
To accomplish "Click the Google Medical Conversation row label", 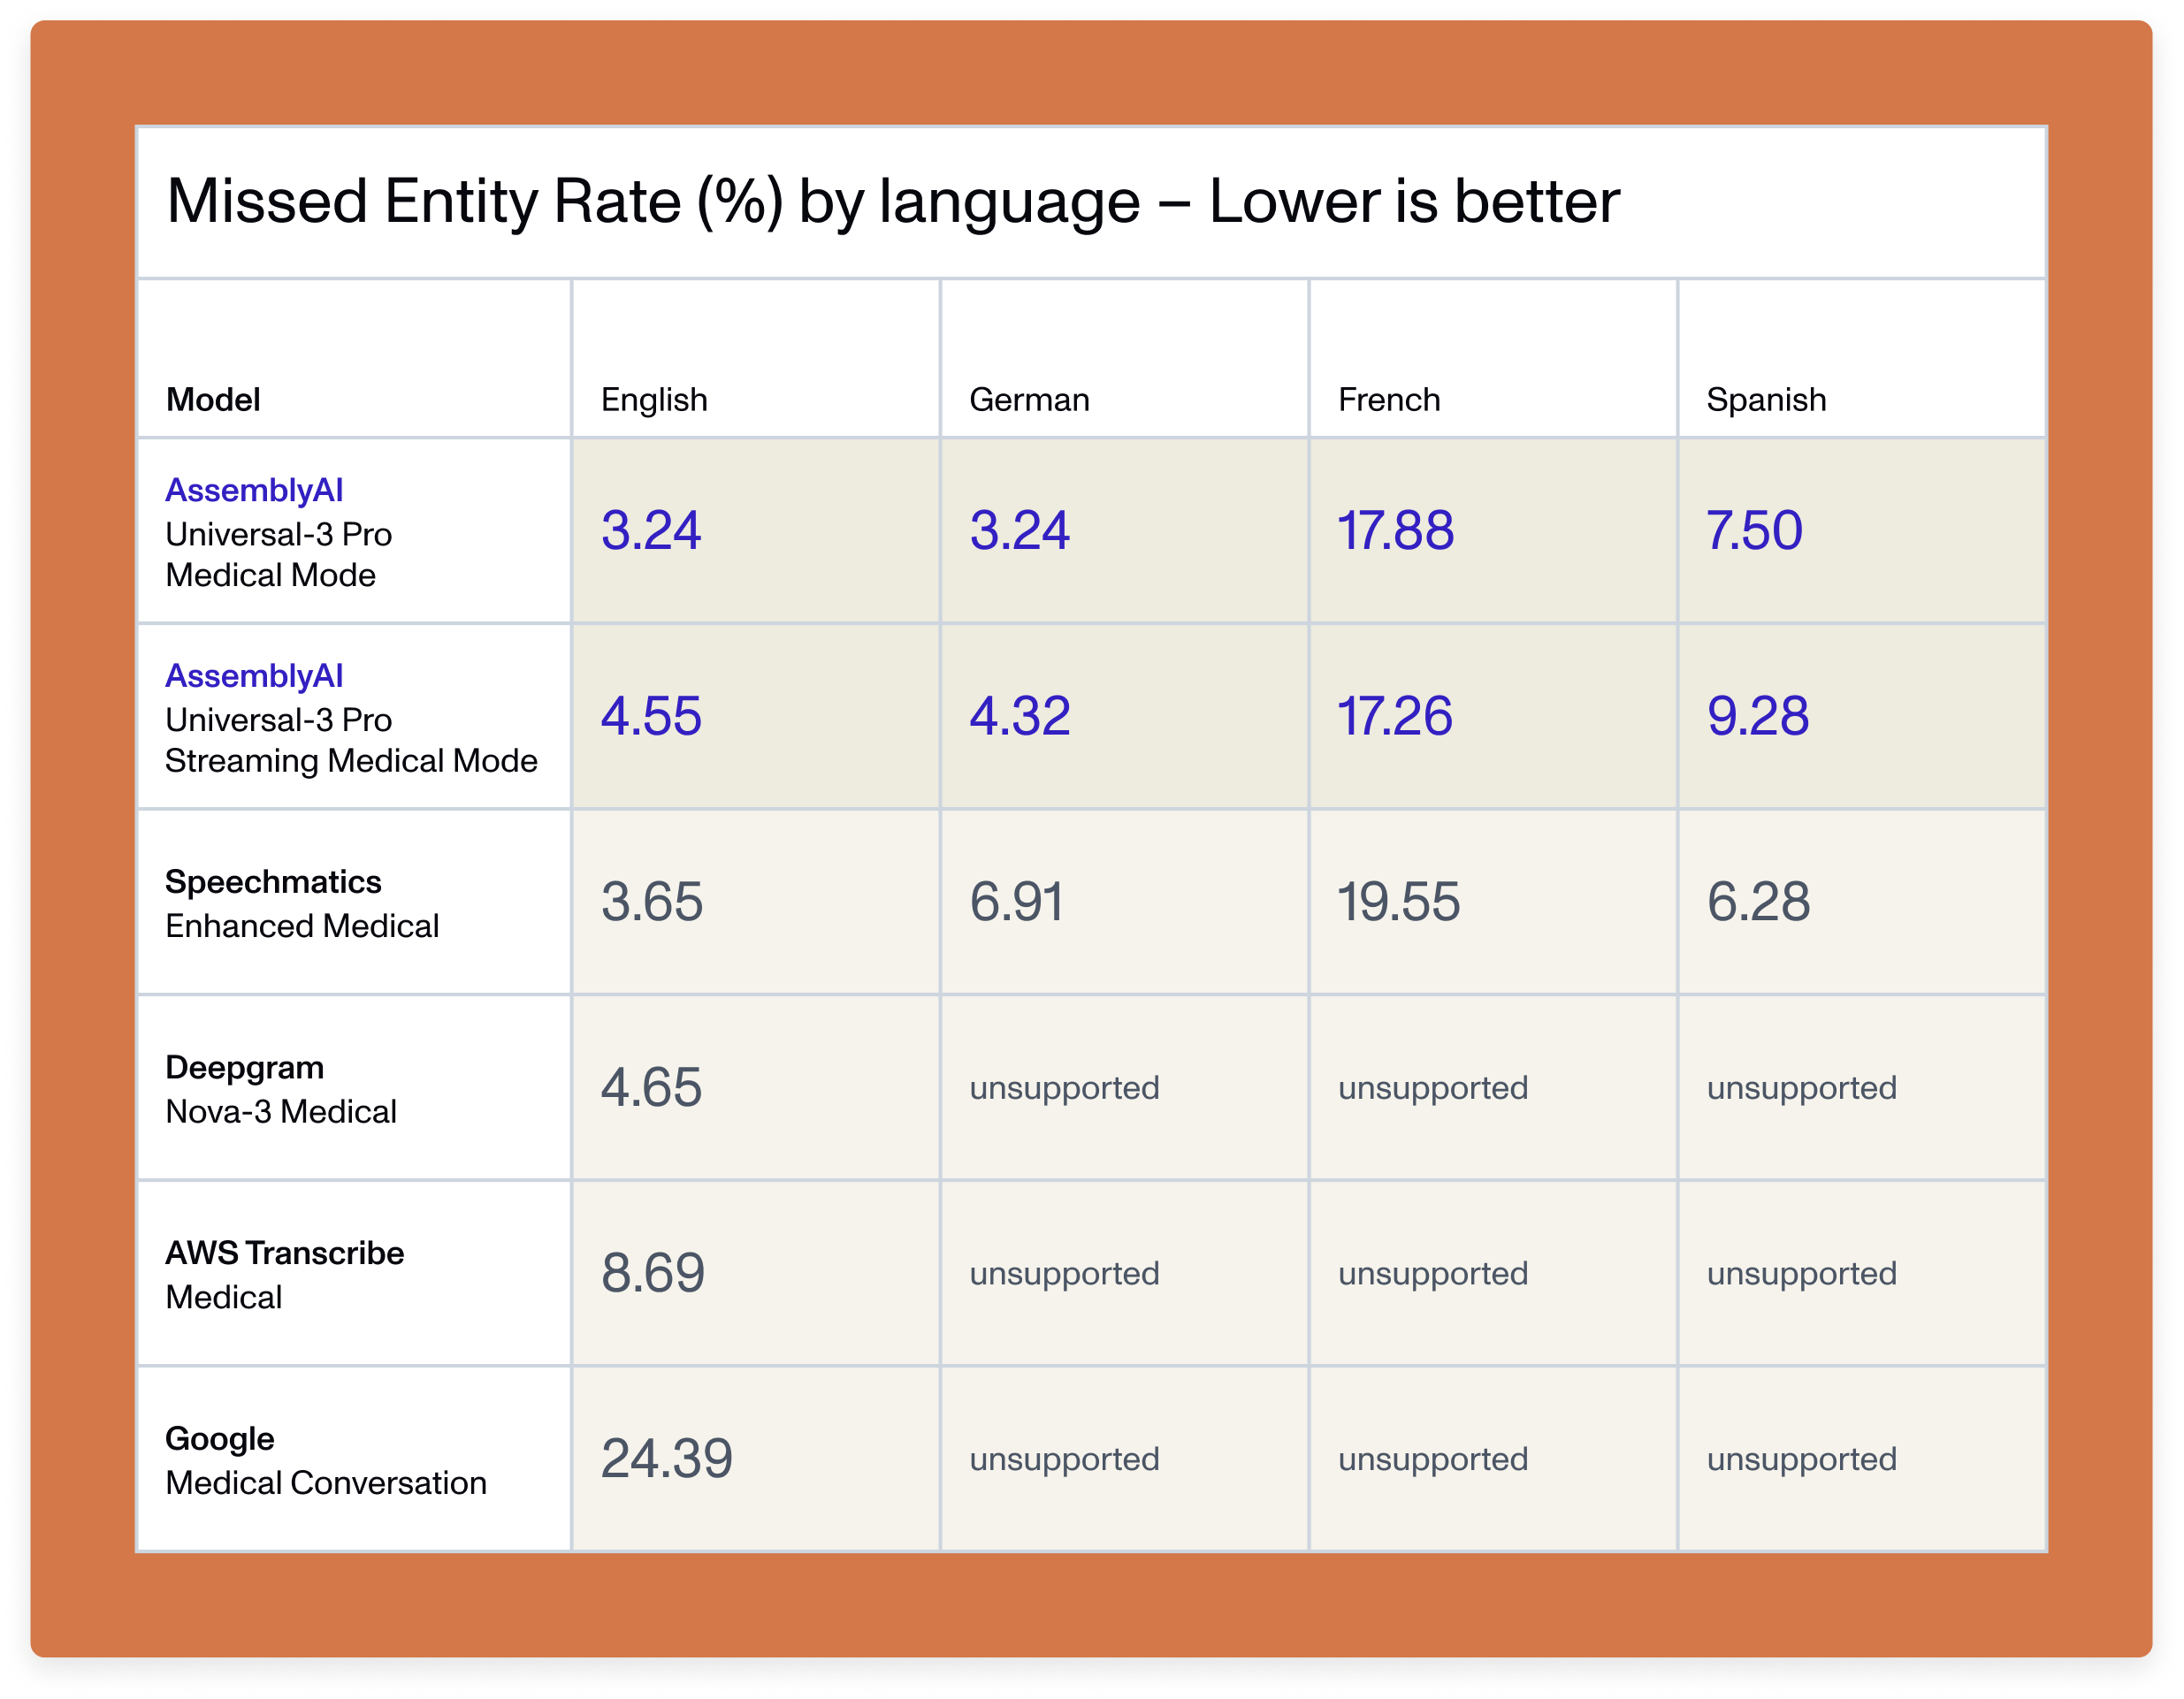I will click(325, 1461).
